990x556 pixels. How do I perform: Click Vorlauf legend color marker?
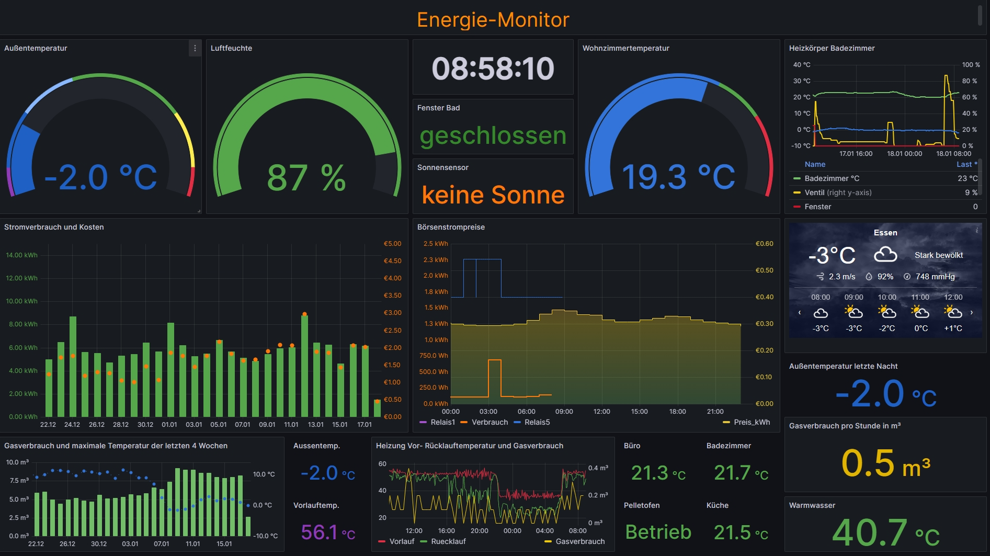point(382,542)
